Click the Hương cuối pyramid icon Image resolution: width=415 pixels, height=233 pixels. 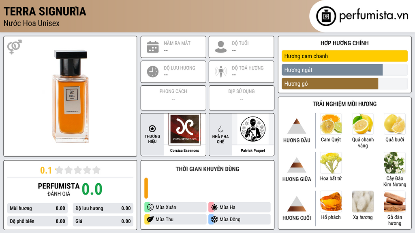297,204
